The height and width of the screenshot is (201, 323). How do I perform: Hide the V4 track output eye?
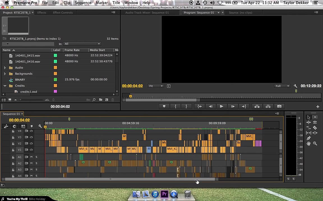31,131
